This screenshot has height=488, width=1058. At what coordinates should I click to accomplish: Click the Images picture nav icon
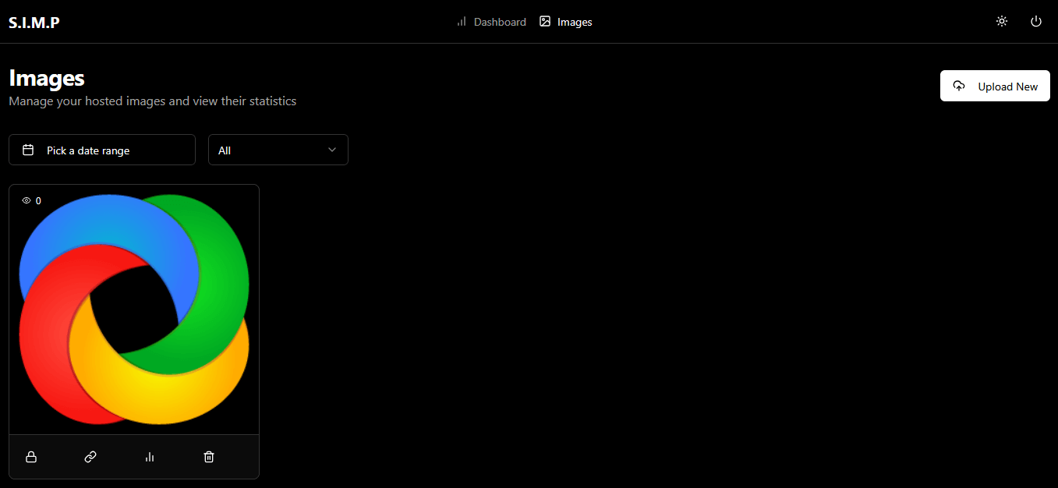(x=545, y=22)
